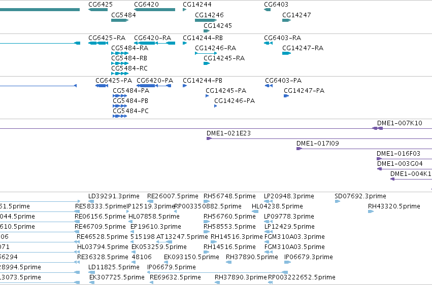Image resolution: width=432 pixels, height=285 pixels.
Task: Click the CG6425-PA protein label
Action: (x=114, y=81)
